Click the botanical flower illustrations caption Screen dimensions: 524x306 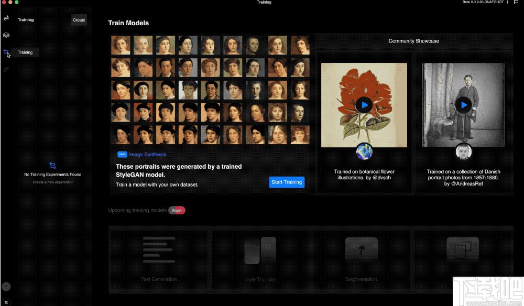tap(364, 174)
